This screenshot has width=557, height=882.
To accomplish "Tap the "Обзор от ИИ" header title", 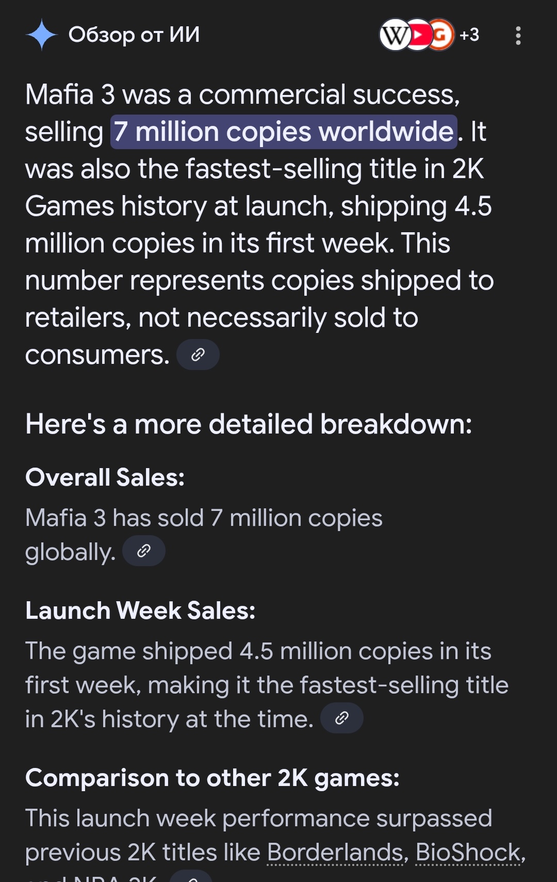I will [134, 35].
